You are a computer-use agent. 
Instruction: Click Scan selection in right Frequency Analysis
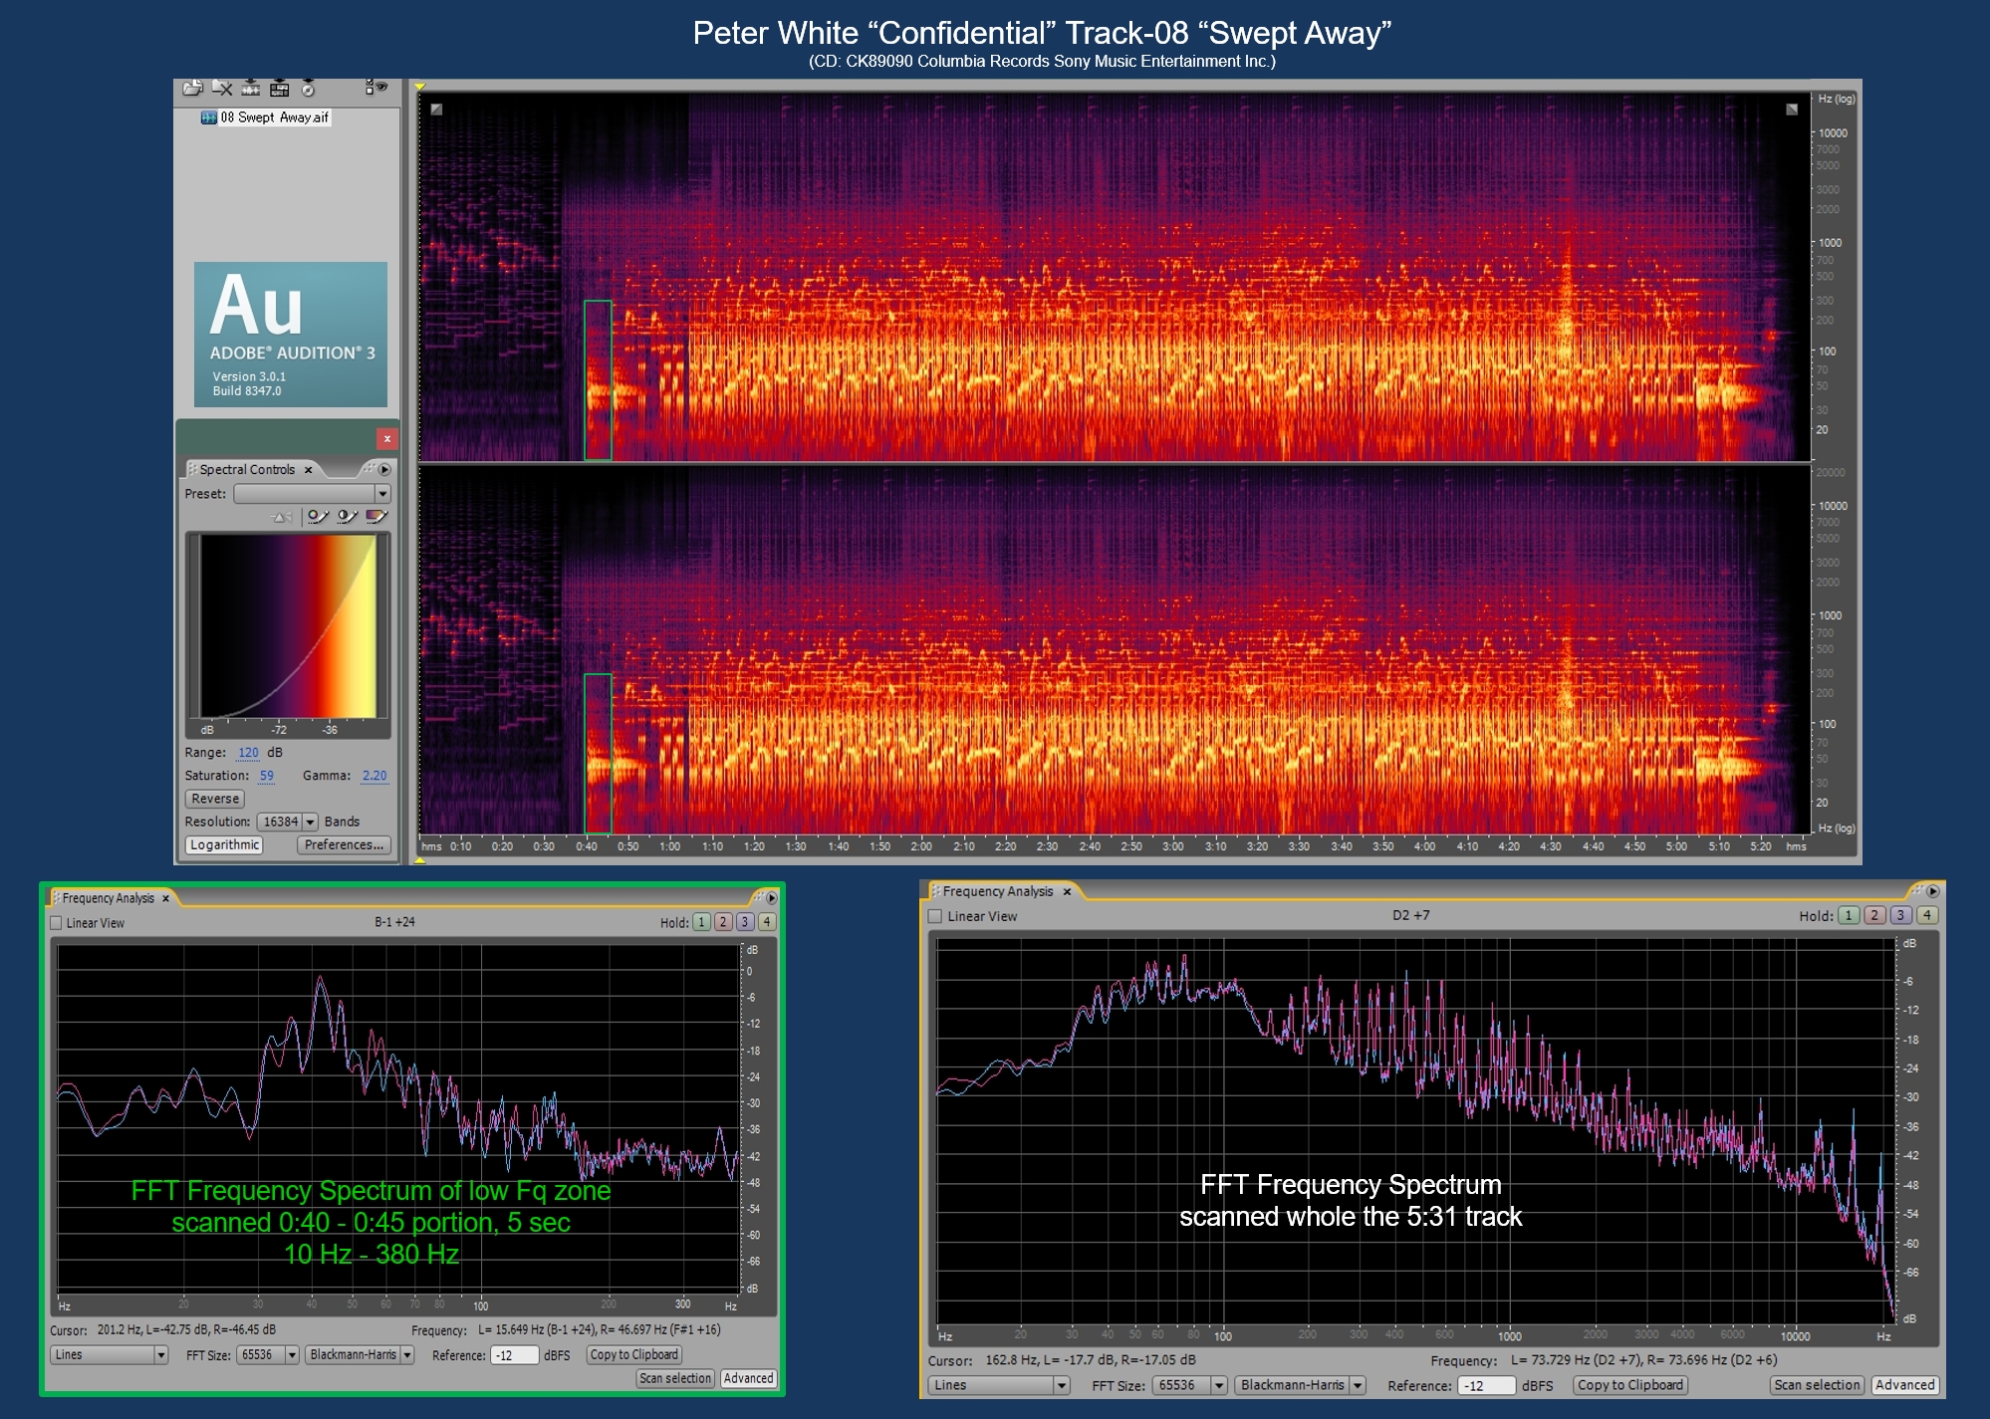(1817, 1385)
